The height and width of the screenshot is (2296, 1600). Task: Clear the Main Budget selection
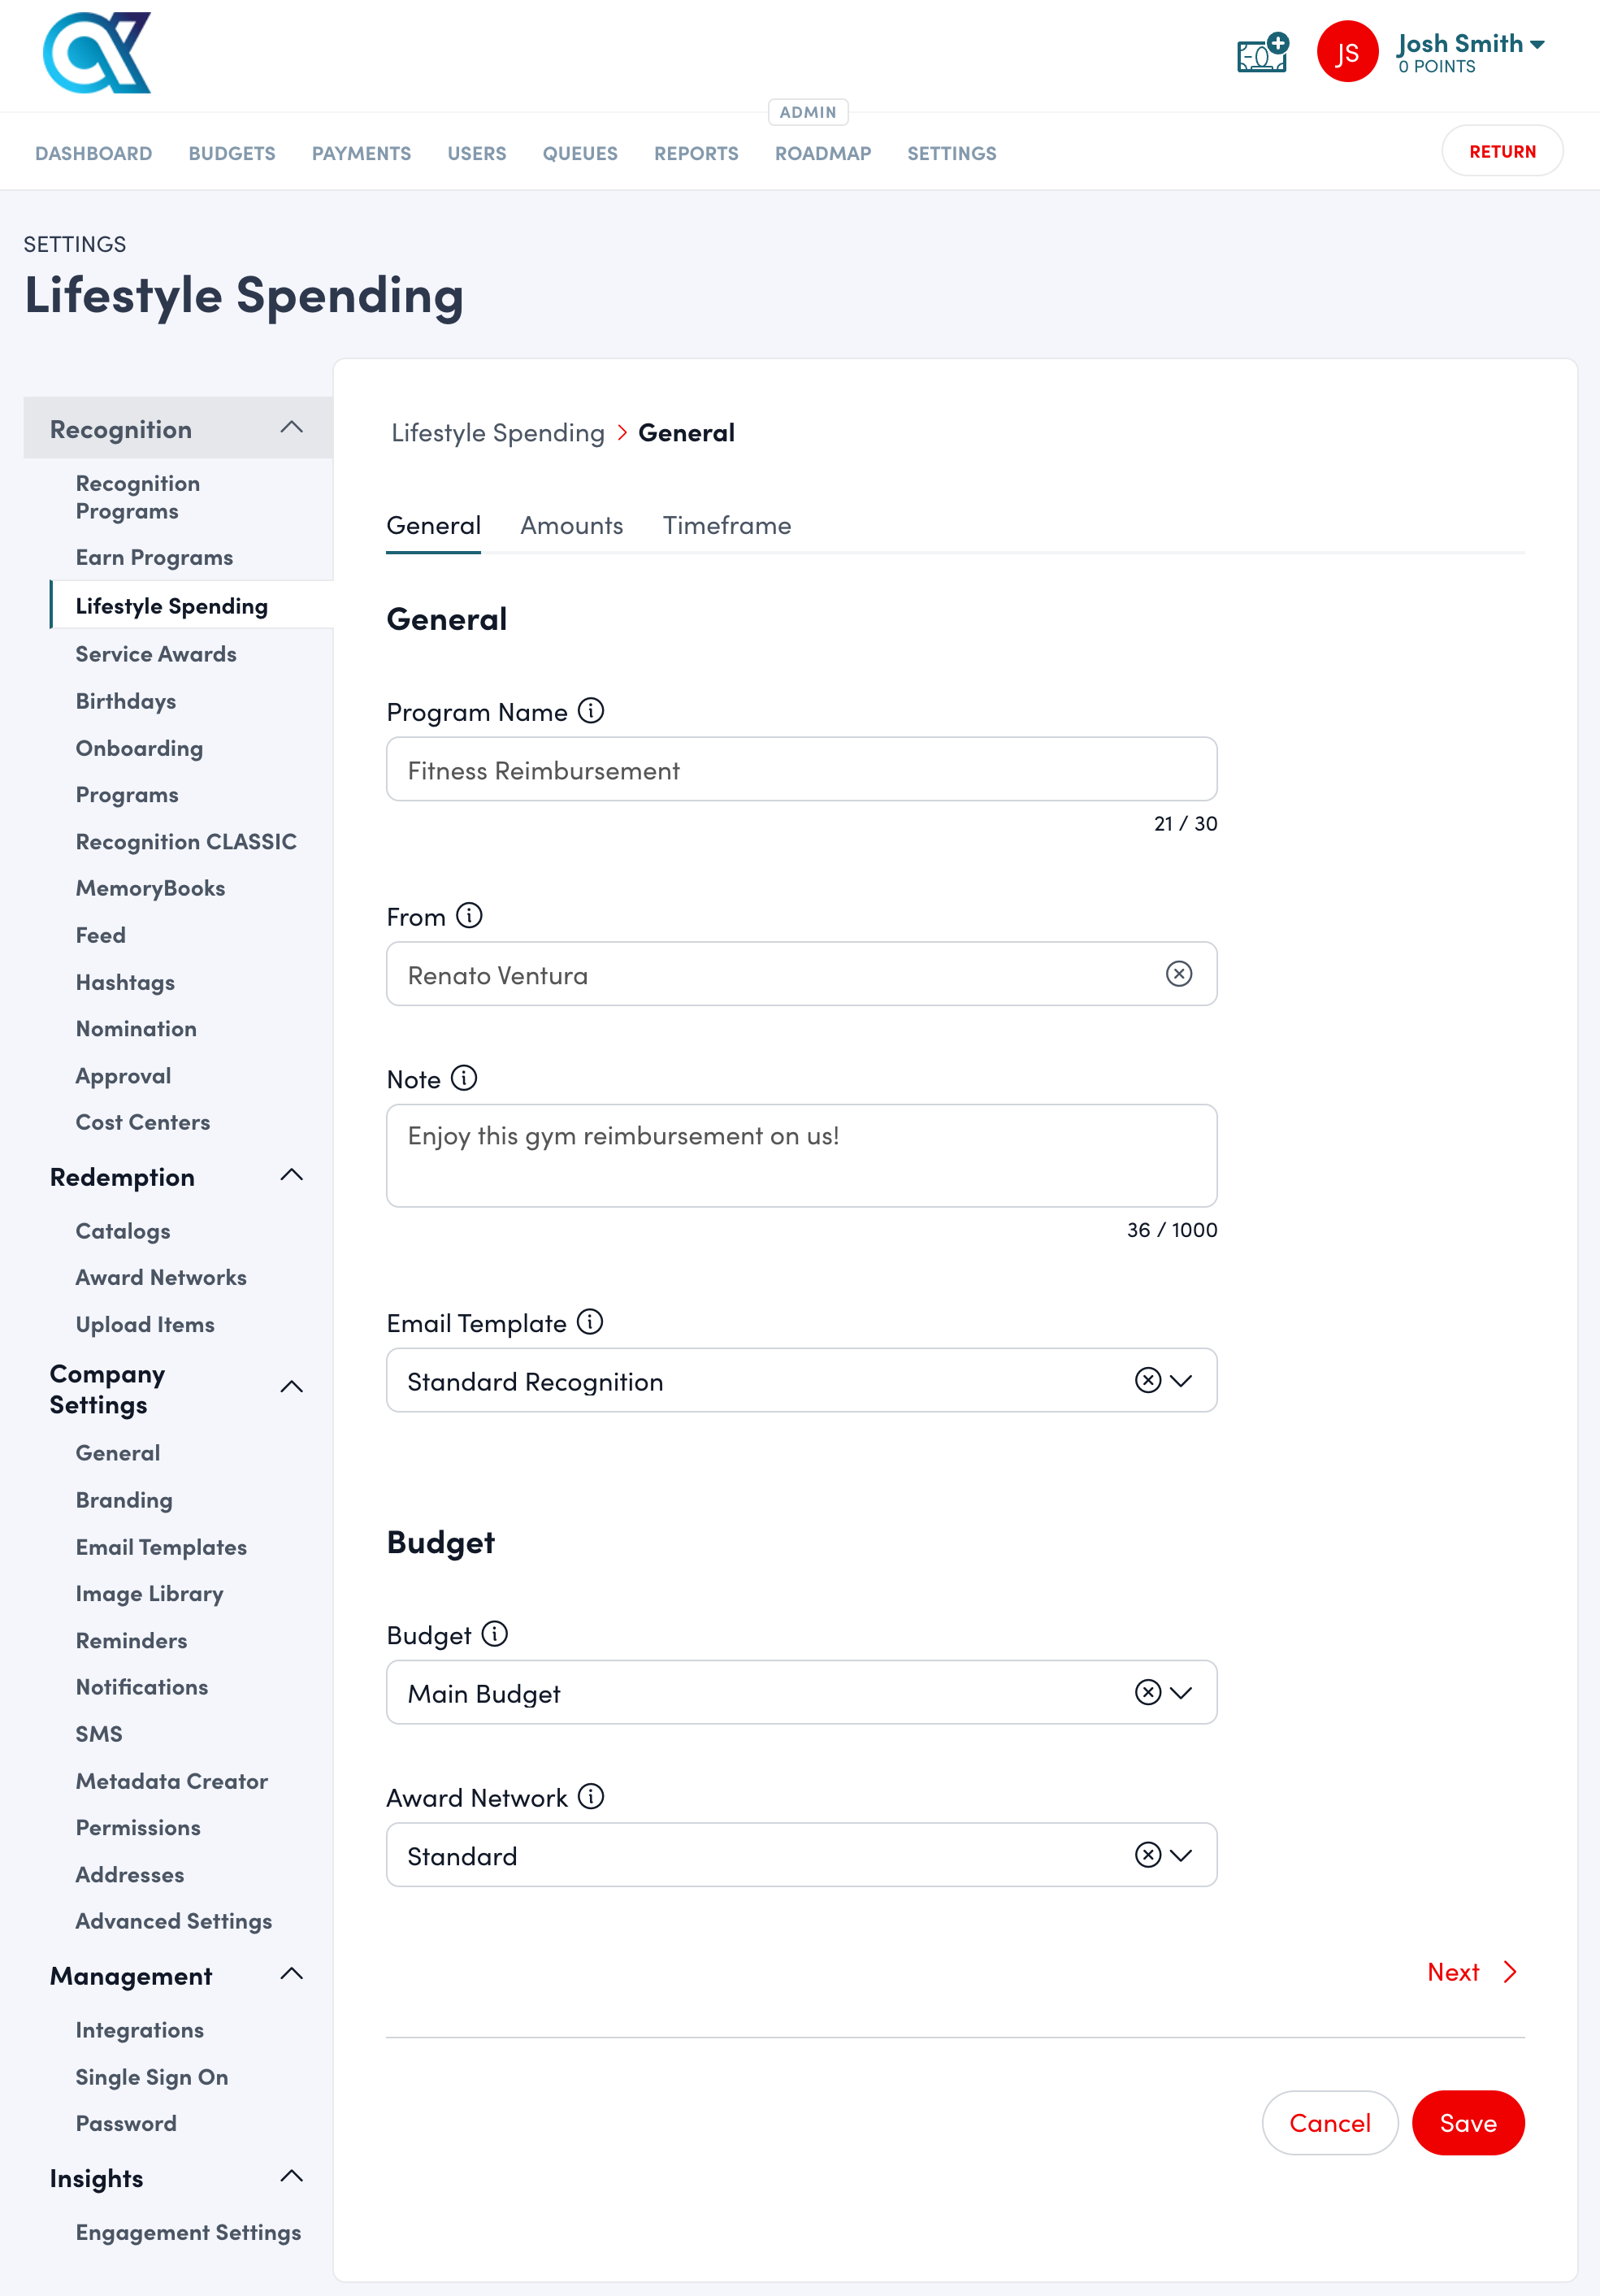pyautogui.click(x=1147, y=1693)
